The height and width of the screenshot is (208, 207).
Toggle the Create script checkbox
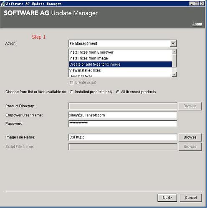click(x=71, y=83)
